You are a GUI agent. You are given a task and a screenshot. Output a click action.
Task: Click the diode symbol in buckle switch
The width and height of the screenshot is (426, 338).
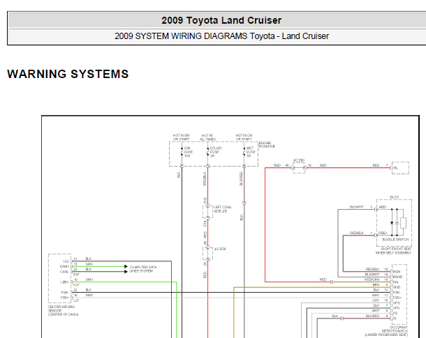pos(392,223)
